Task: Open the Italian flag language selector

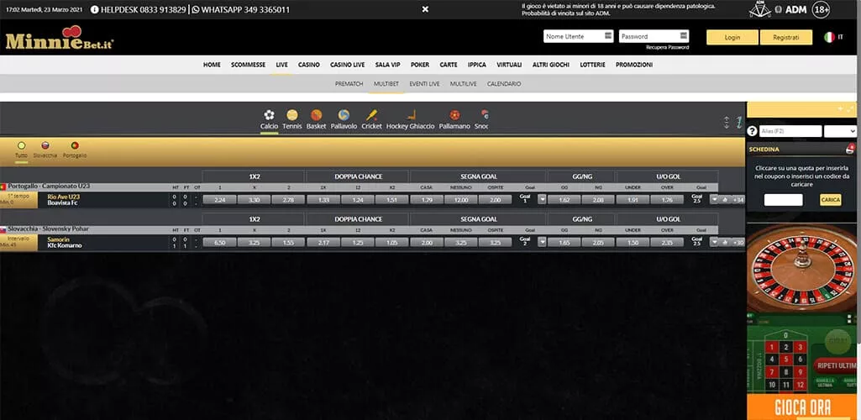Action: (x=829, y=37)
